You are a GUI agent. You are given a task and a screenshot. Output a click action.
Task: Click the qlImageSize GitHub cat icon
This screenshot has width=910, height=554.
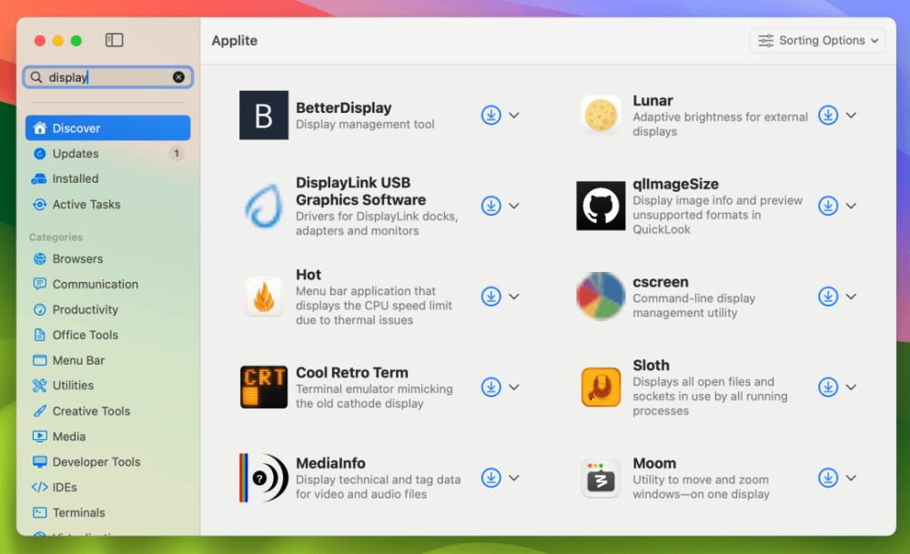[x=601, y=206]
